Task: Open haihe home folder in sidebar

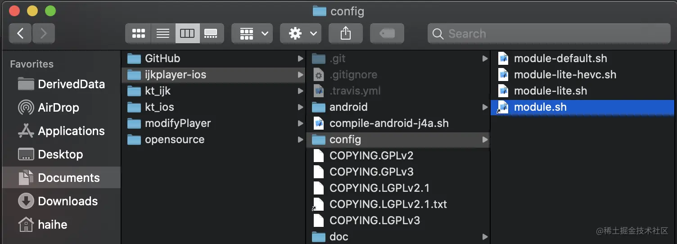Action: pos(61,225)
